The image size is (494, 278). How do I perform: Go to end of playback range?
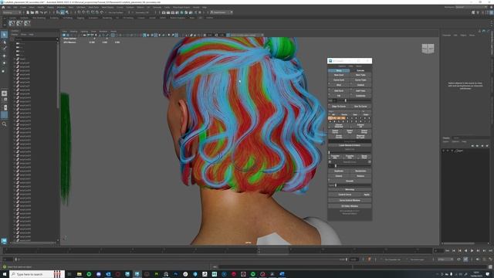[x=490, y=250]
